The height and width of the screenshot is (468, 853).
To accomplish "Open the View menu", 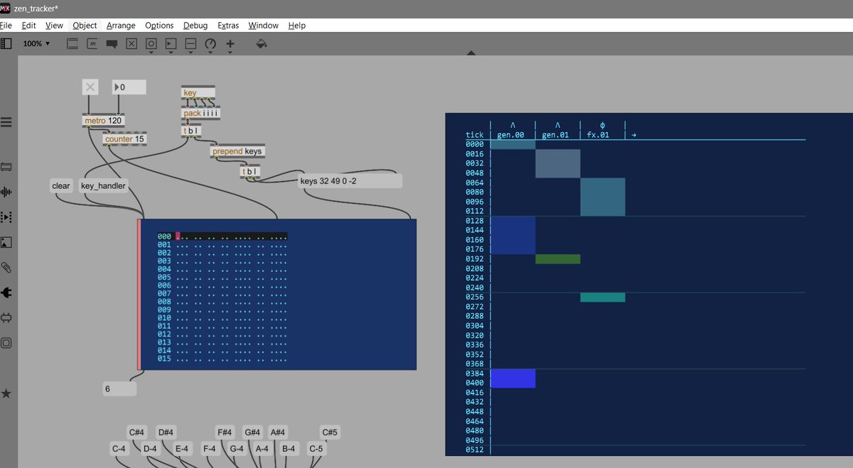I will 54,26.
